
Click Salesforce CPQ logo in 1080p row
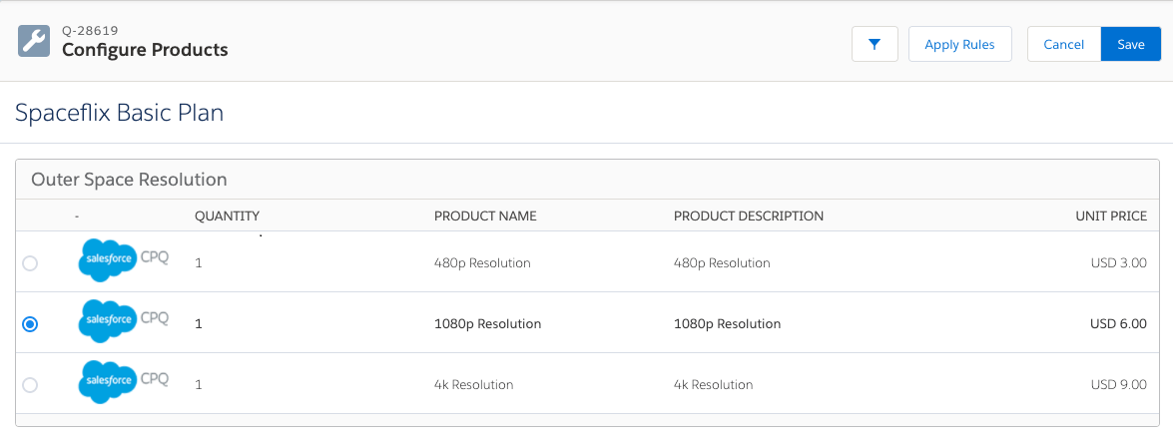tap(123, 321)
